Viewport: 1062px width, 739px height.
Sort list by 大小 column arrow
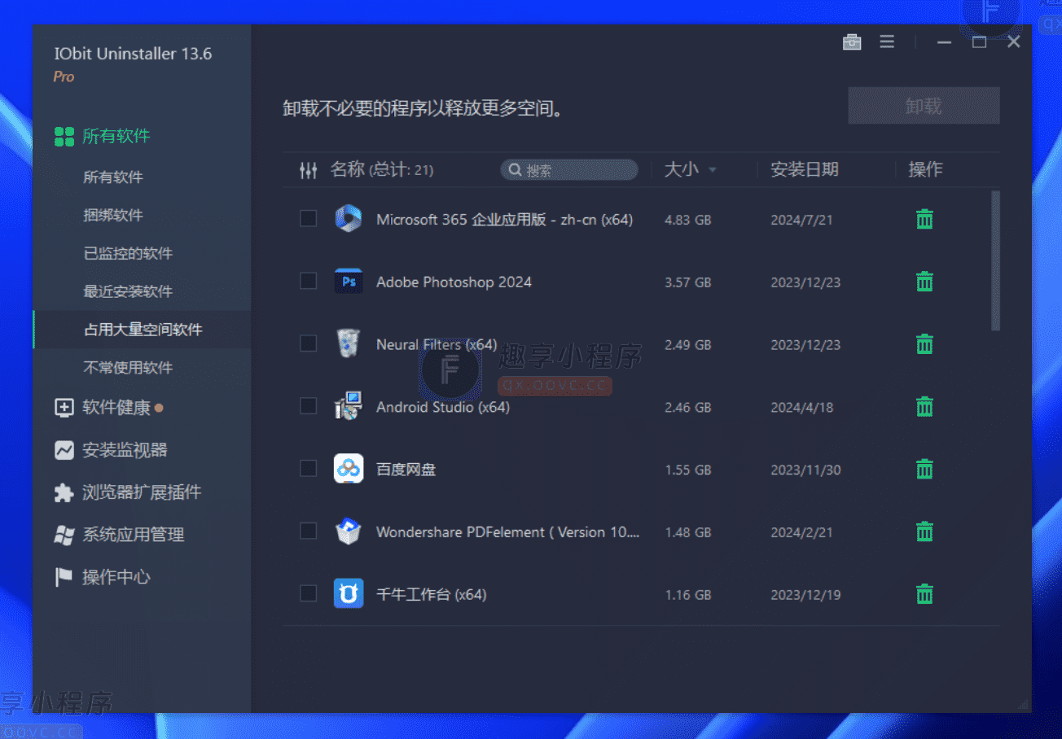[713, 170]
